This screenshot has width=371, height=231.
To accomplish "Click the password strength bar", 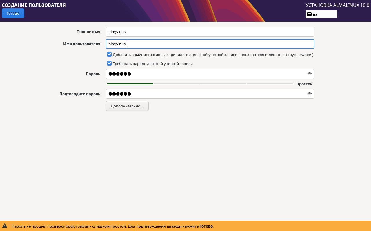I will (x=200, y=84).
